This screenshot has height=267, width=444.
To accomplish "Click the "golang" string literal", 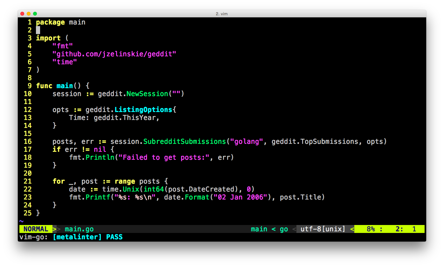I will (x=247, y=142).
